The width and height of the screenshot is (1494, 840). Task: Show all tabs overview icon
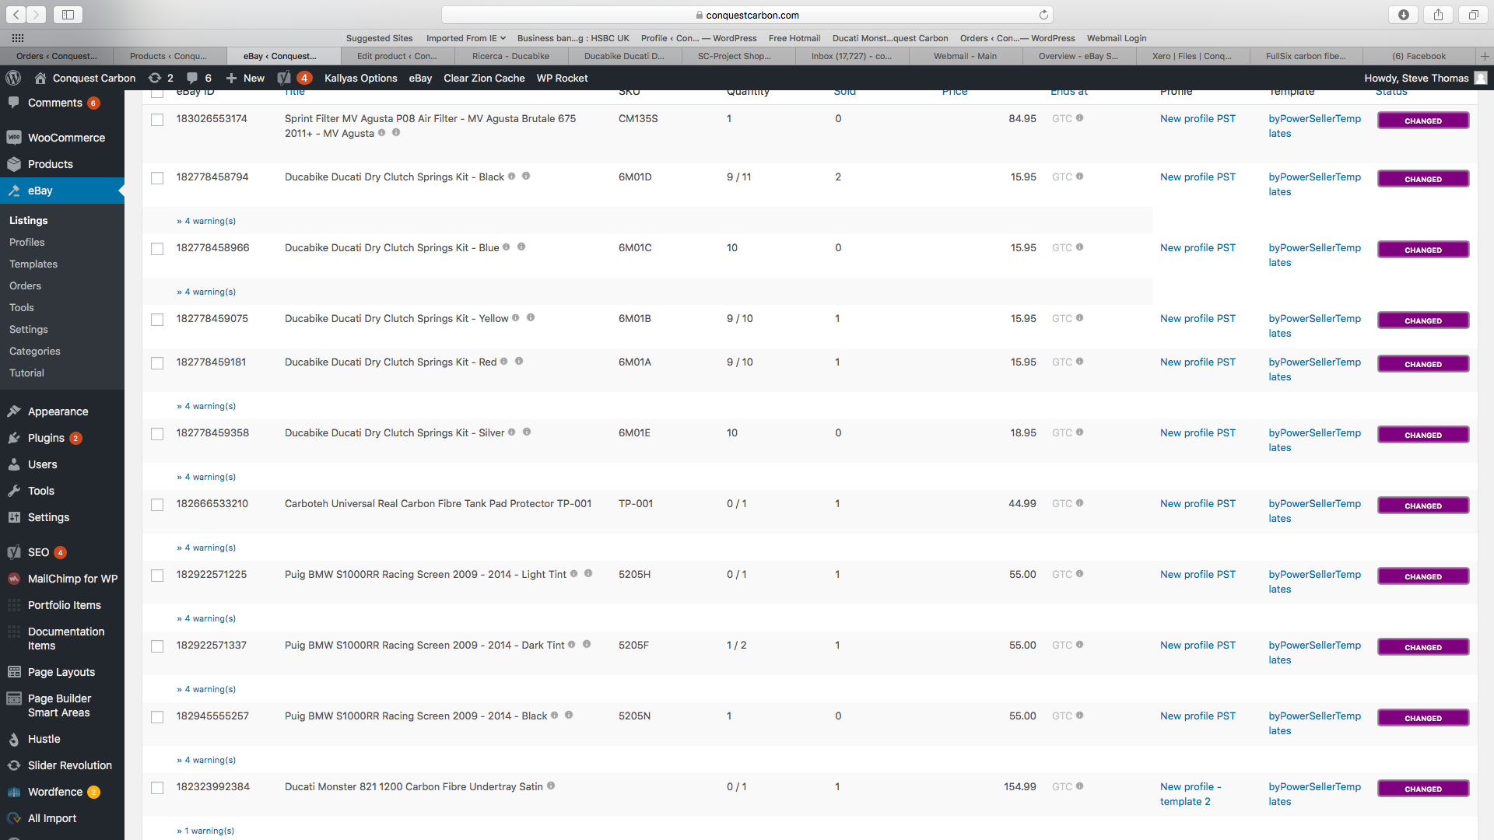coord(1473,15)
